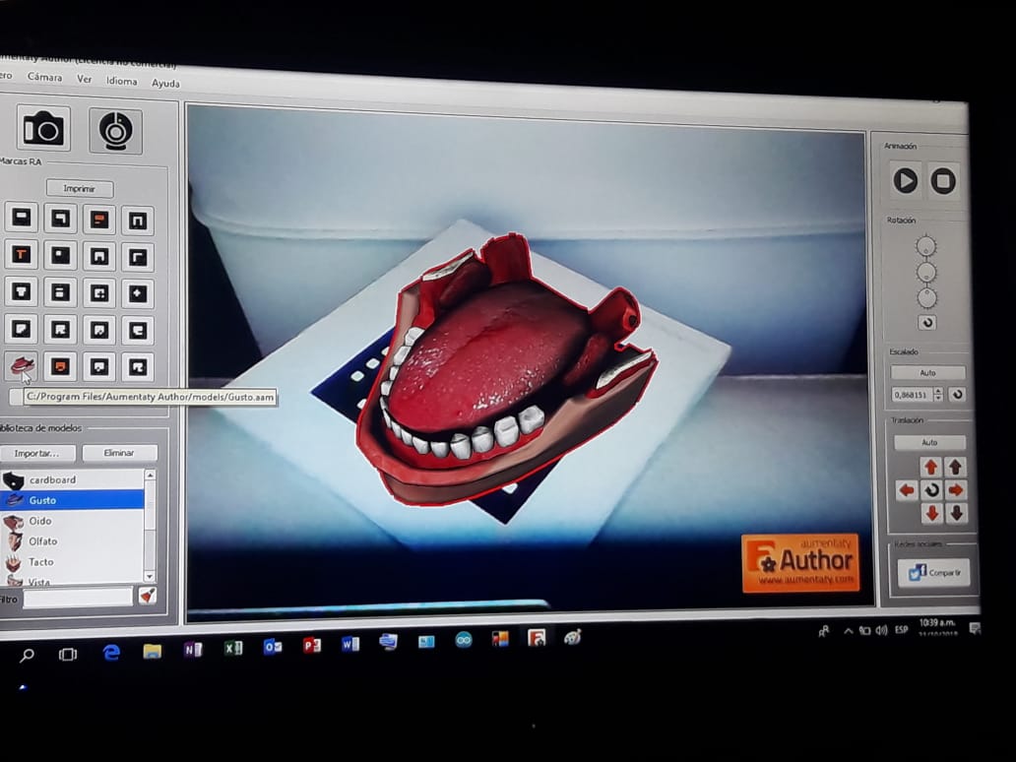
Task: Click the ESP language indicator
Action: [x=902, y=629]
